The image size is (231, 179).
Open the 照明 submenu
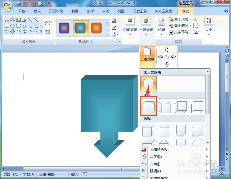175,171
